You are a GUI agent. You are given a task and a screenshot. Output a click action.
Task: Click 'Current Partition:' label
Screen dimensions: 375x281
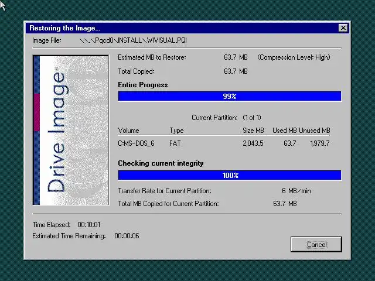click(214, 118)
